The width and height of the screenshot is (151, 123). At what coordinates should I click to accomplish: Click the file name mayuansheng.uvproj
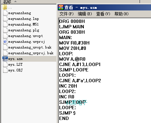coord(26,42)
